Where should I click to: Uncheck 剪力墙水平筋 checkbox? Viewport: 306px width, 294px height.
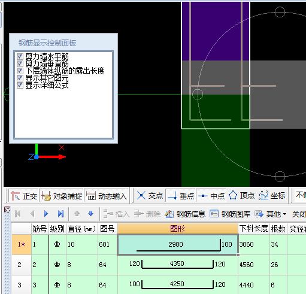point(20,56)
